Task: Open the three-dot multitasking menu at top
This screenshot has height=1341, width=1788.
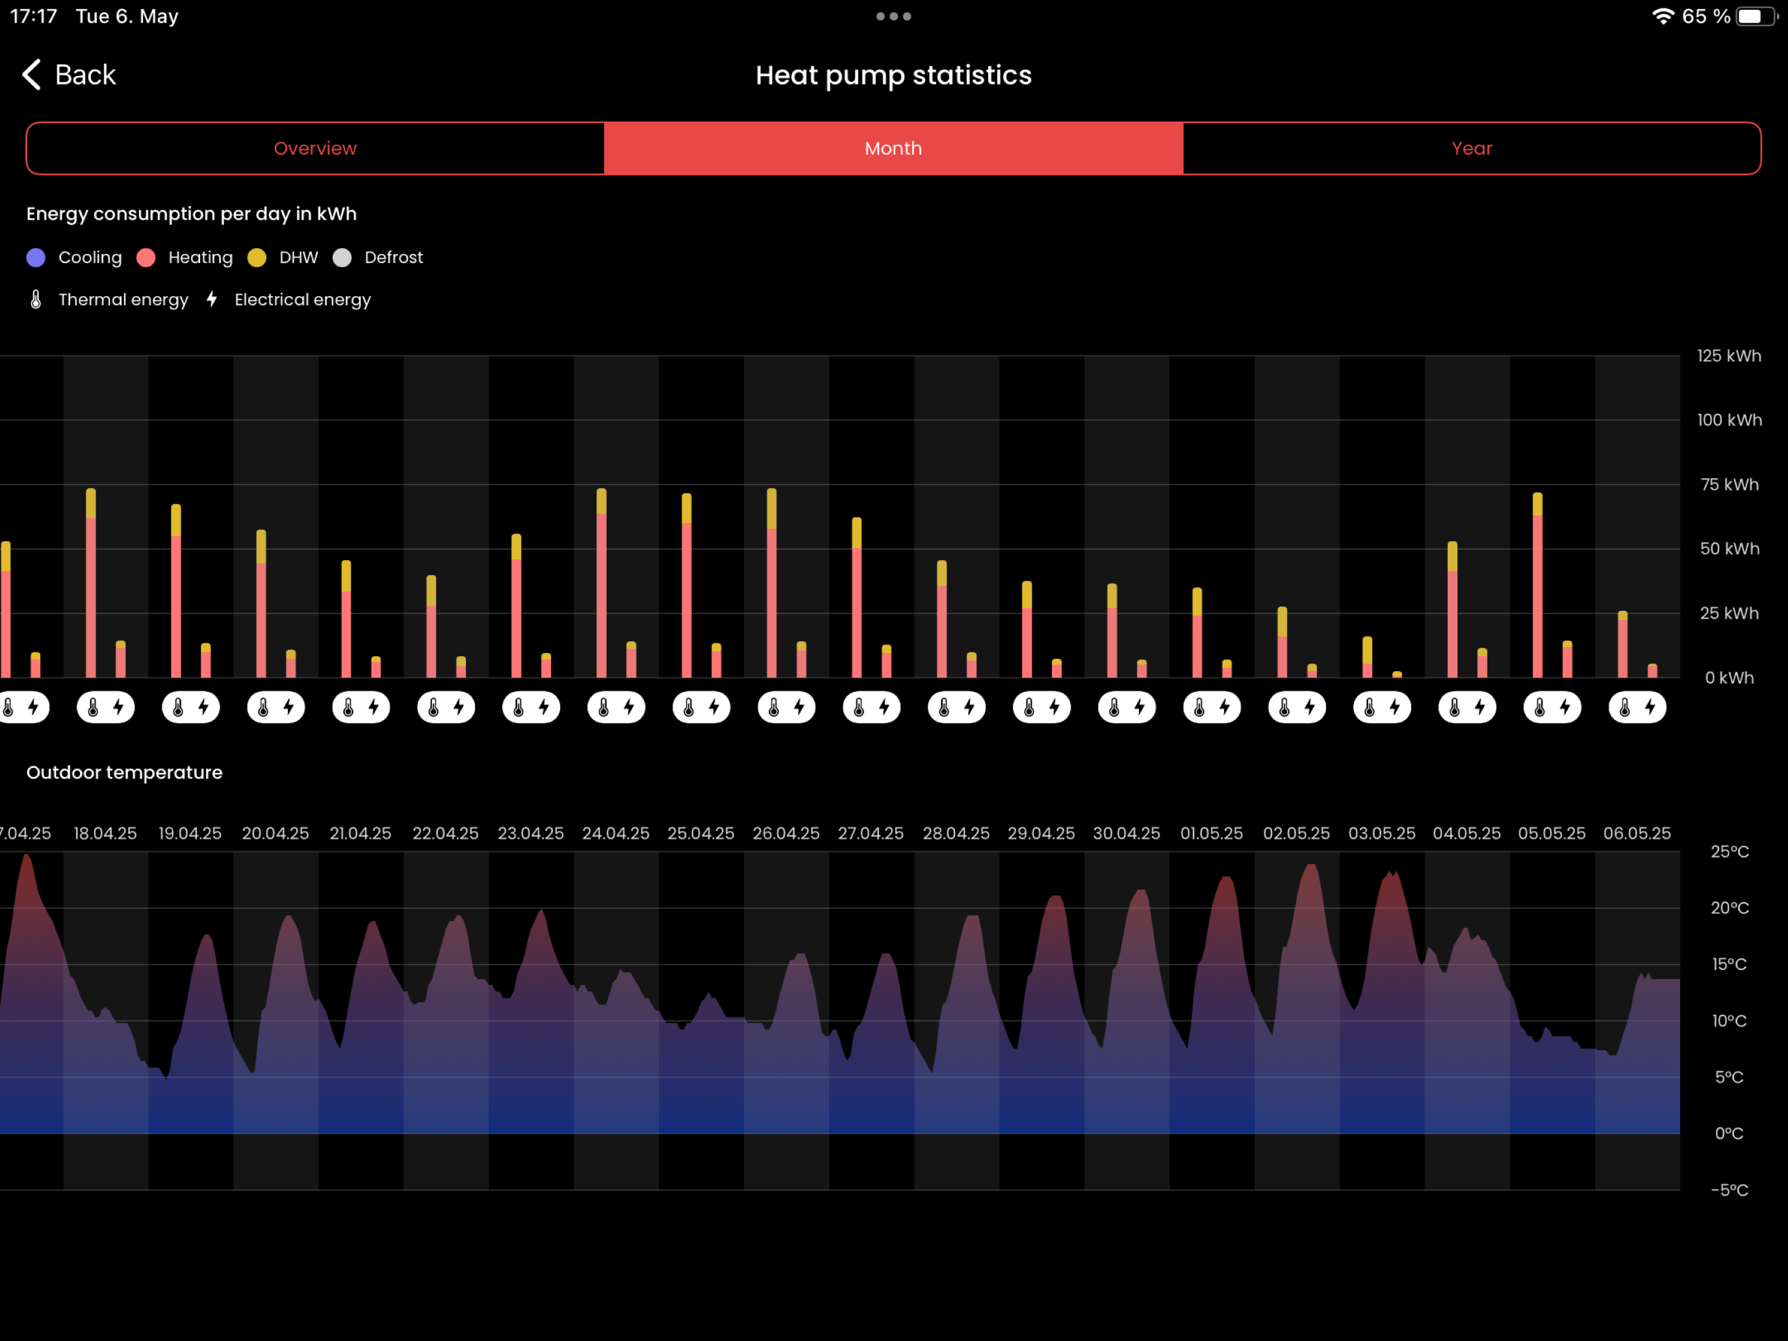Action: (x=893, y=16)
